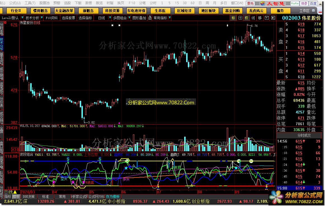
Task: Toggle the 权 adjustment icon
Action: click(x=247, y=18)
